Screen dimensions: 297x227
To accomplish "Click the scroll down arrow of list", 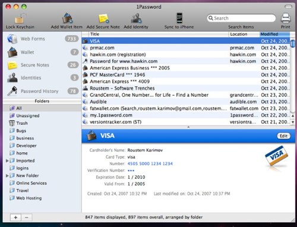I will (293, 122).
